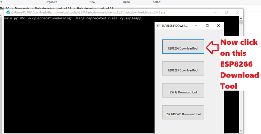The image size is (261, 134).
Task: Launch the ESP32 DownloadTool
Action: [x=183, y=90]
